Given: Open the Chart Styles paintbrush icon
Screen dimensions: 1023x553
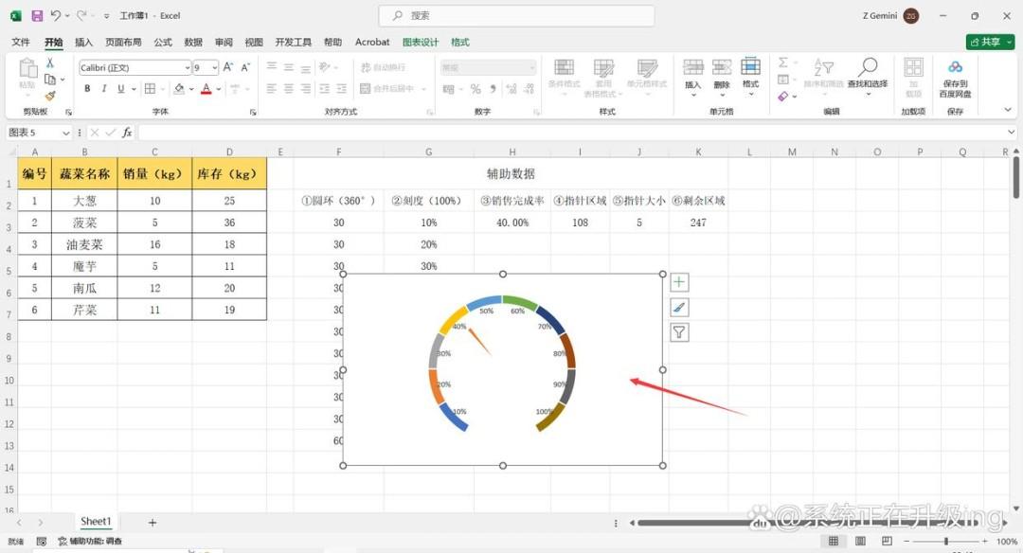Looking at the screenshot, I should pos(678,307).
